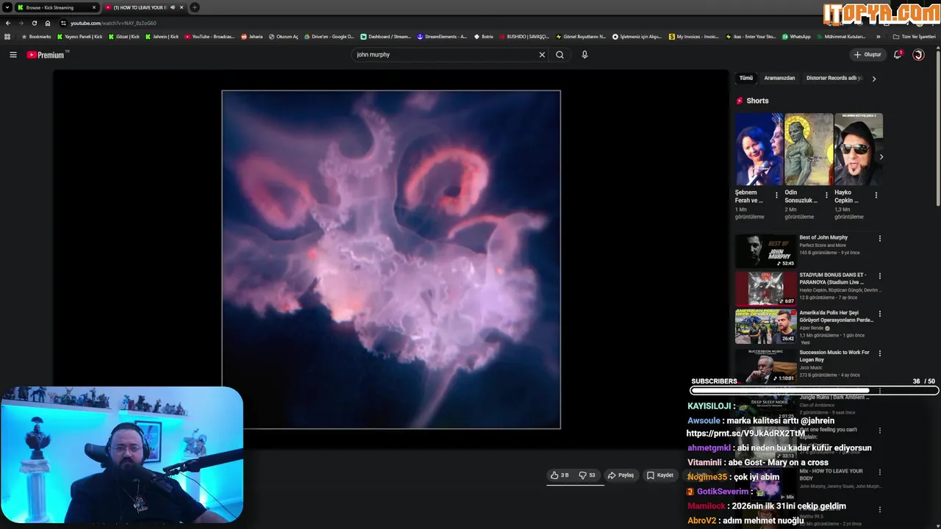Open the Botrix bookmark
Image resolution: width=941 pixels, height=529 pixels.
pos(483,36)
